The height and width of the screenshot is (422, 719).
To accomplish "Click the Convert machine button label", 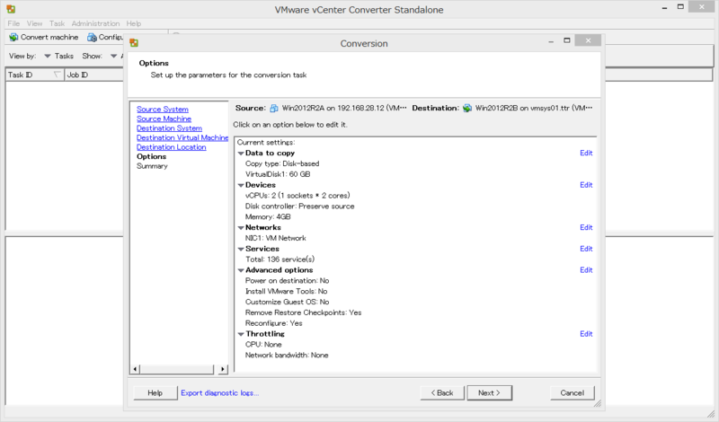I will point(49,37).
